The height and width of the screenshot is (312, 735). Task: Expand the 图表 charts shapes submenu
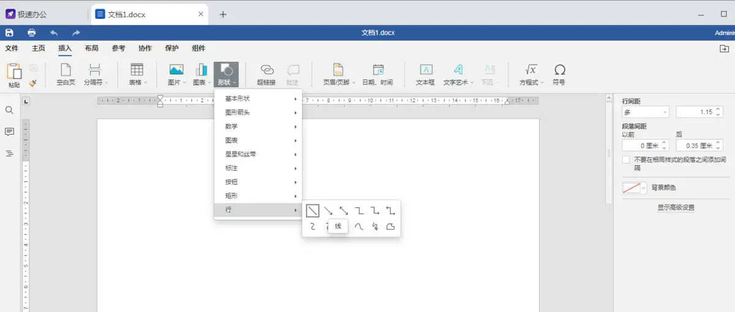click(258, 140)
